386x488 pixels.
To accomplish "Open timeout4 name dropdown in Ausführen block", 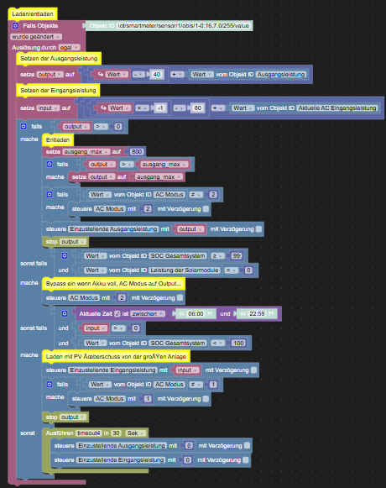I will pos(89,433).
